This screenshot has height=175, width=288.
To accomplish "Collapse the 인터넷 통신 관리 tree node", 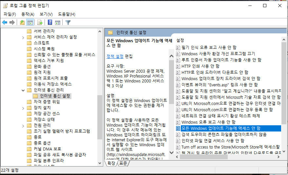I will pyautogui.click(x=23, y=90).
